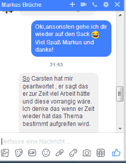
Task: Open the GIF selector
Action: (32, 153)
